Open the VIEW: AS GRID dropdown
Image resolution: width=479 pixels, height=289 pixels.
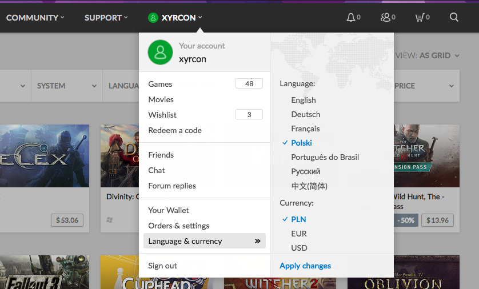pos(428,55)
